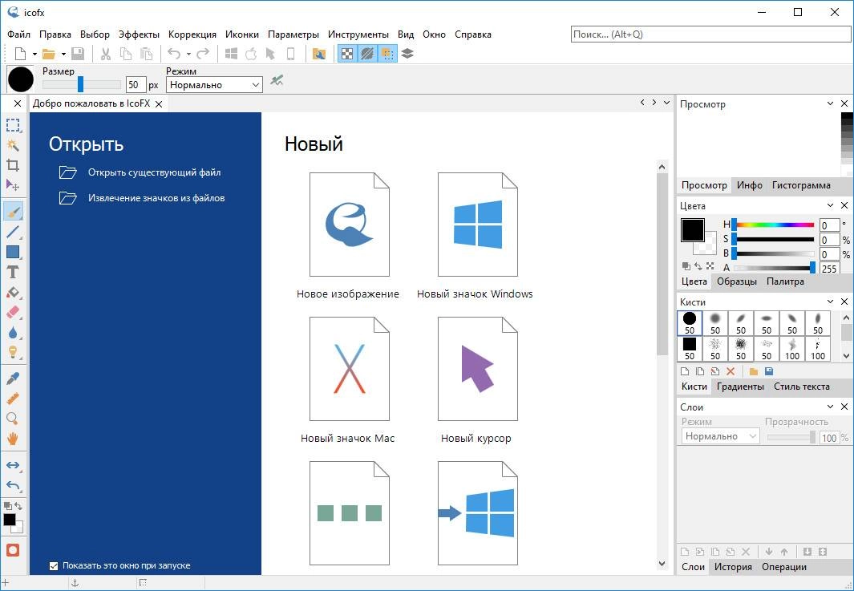
Task: Click Открыть существующий файл link
Action: coord(154,172)
